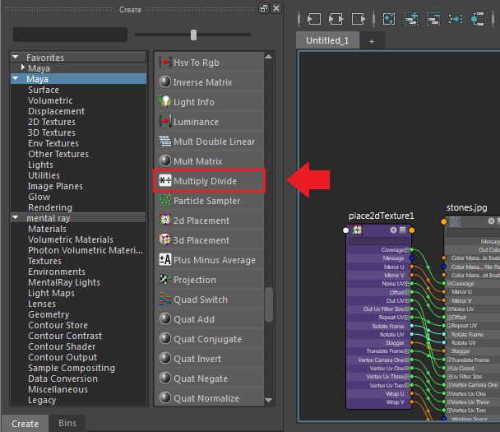Click the remove selected nodes from graph icon
The width and height of the screenshot is (500, 432).
433,17
